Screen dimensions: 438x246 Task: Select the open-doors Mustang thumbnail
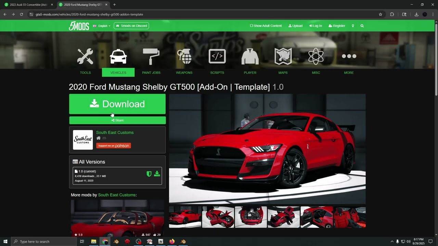click(218, 217)
